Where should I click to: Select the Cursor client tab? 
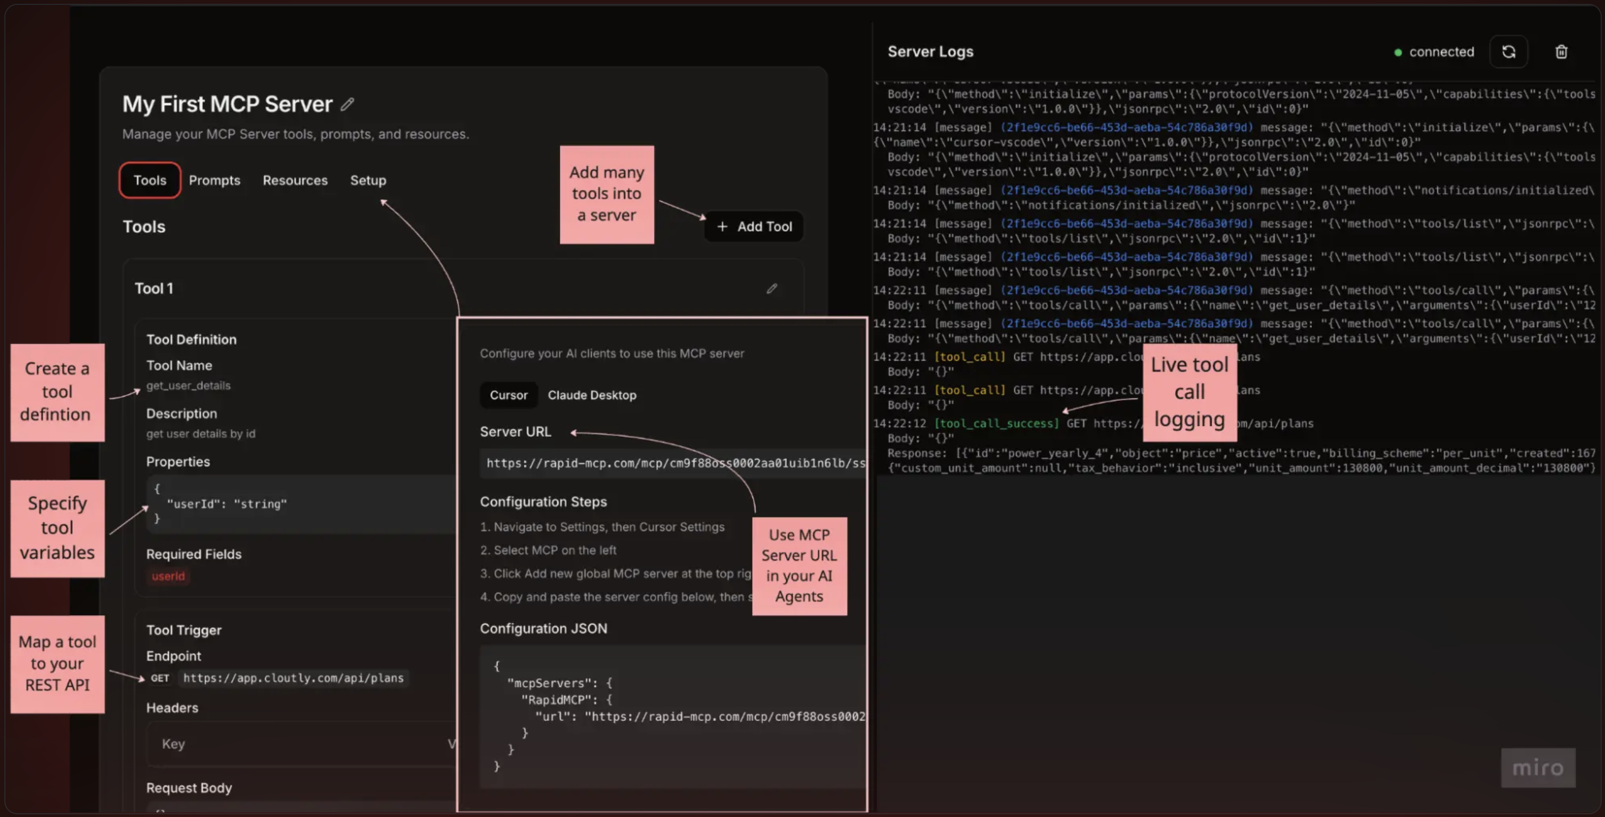508,395
